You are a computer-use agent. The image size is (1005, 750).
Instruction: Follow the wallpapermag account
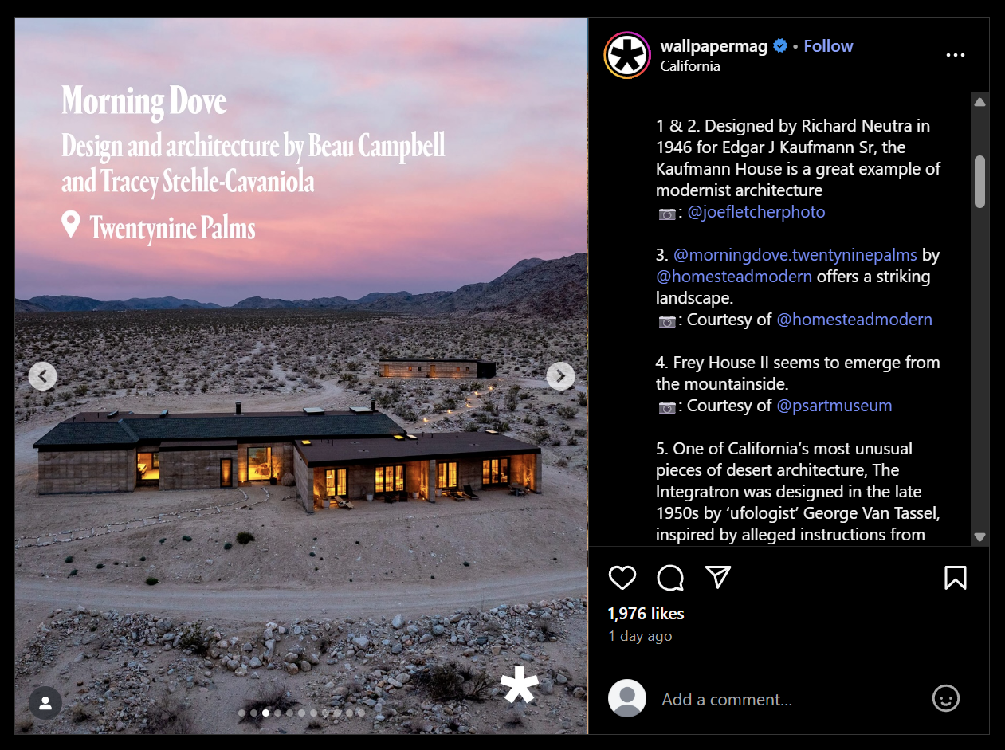point(828,46)
